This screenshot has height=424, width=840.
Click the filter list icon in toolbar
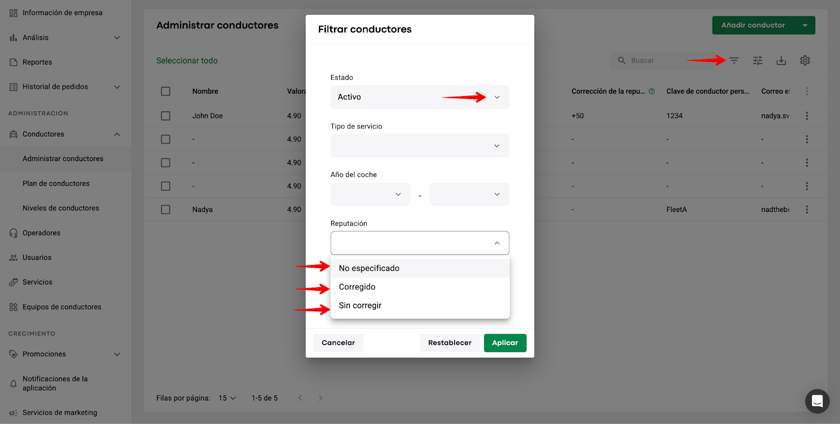point(734,61)
